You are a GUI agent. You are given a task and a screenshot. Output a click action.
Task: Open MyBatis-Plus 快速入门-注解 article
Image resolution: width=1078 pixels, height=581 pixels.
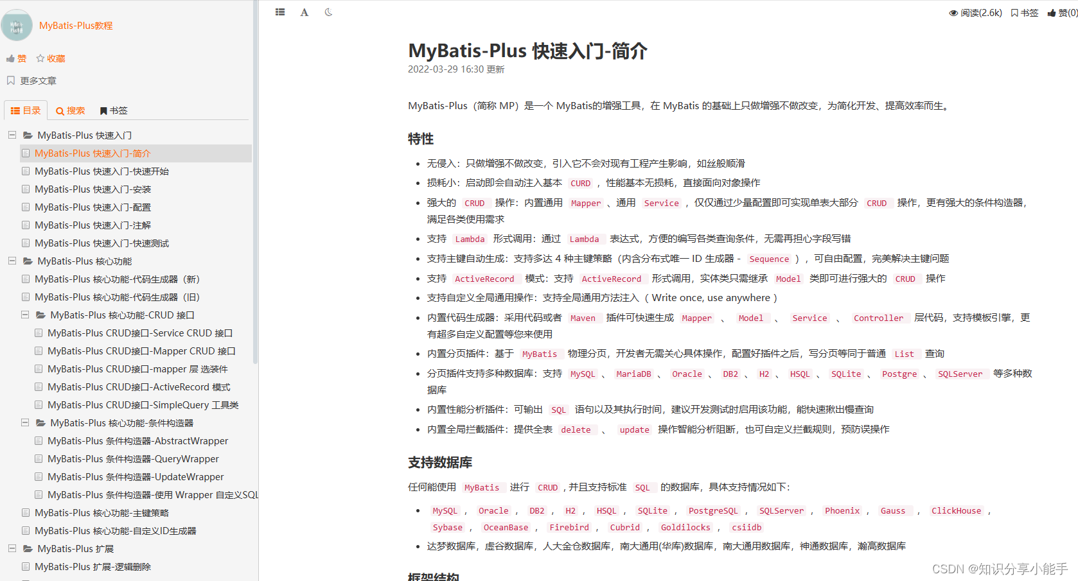coord(93,225)
